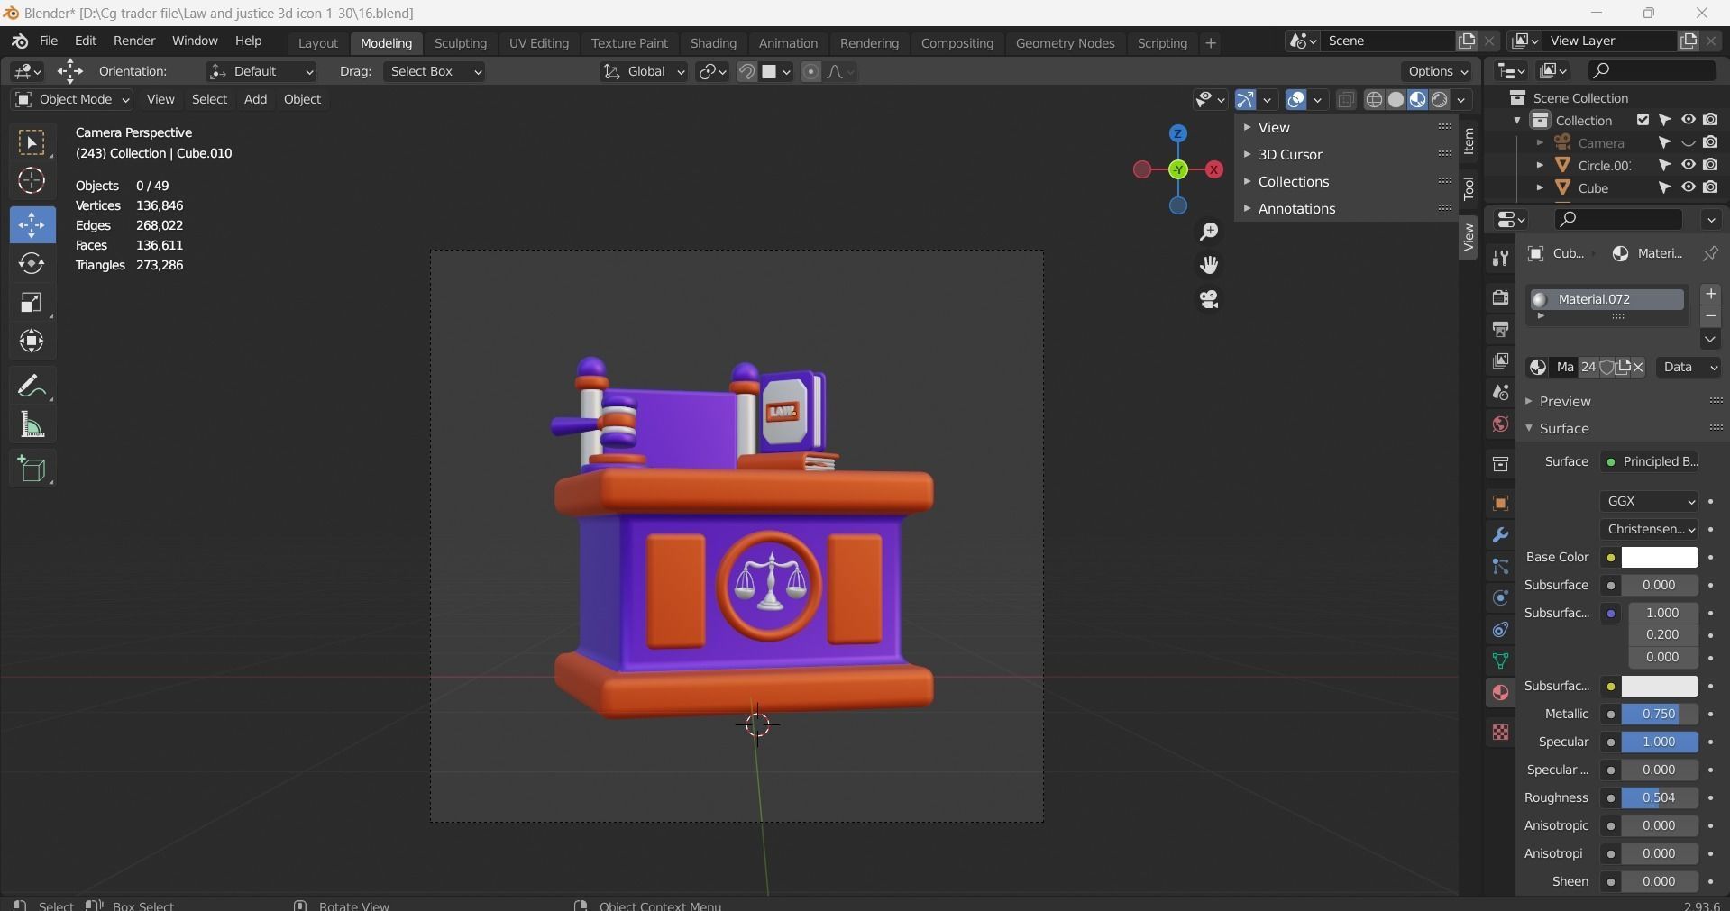Toggle proportional editing
The image size is (1730, 911).
pyautogui.click(x=810, y=72)
